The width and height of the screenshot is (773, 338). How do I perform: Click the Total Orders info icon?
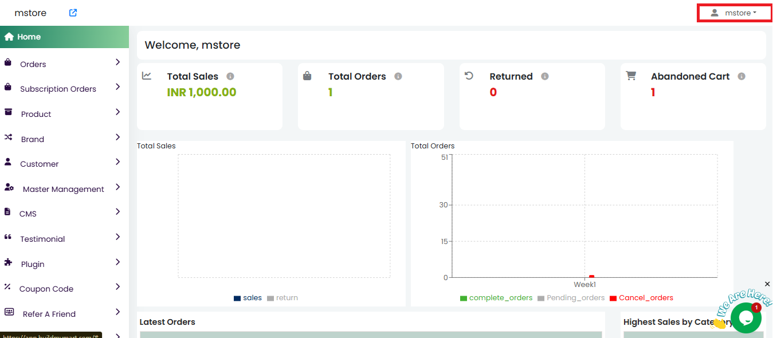(x=398, y=76)
